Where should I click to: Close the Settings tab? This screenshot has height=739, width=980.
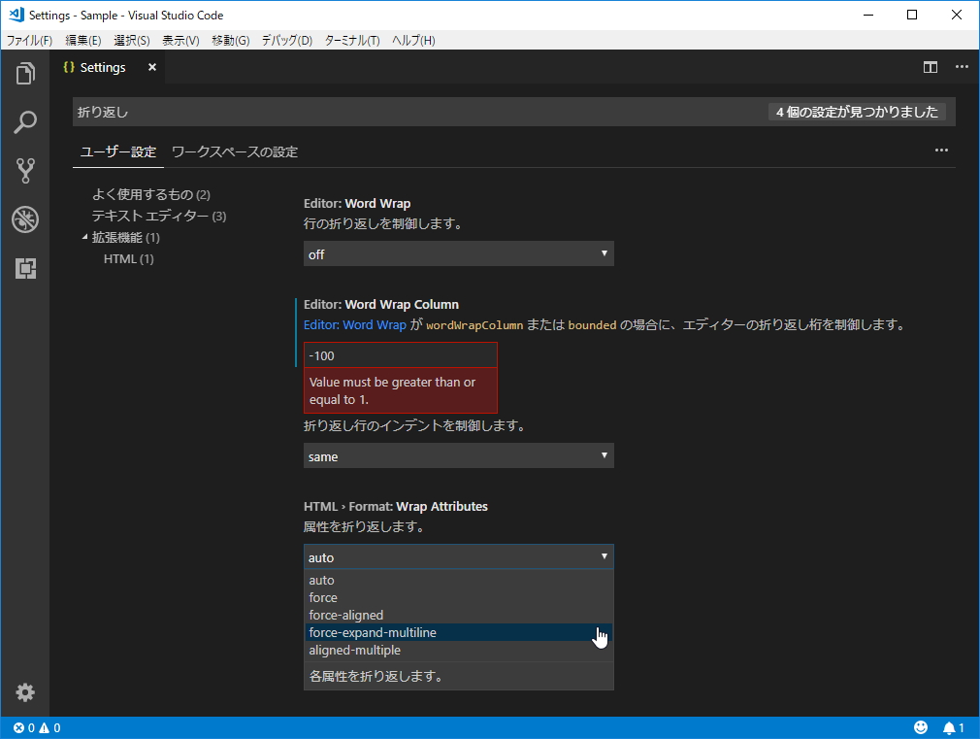(152, 67)
